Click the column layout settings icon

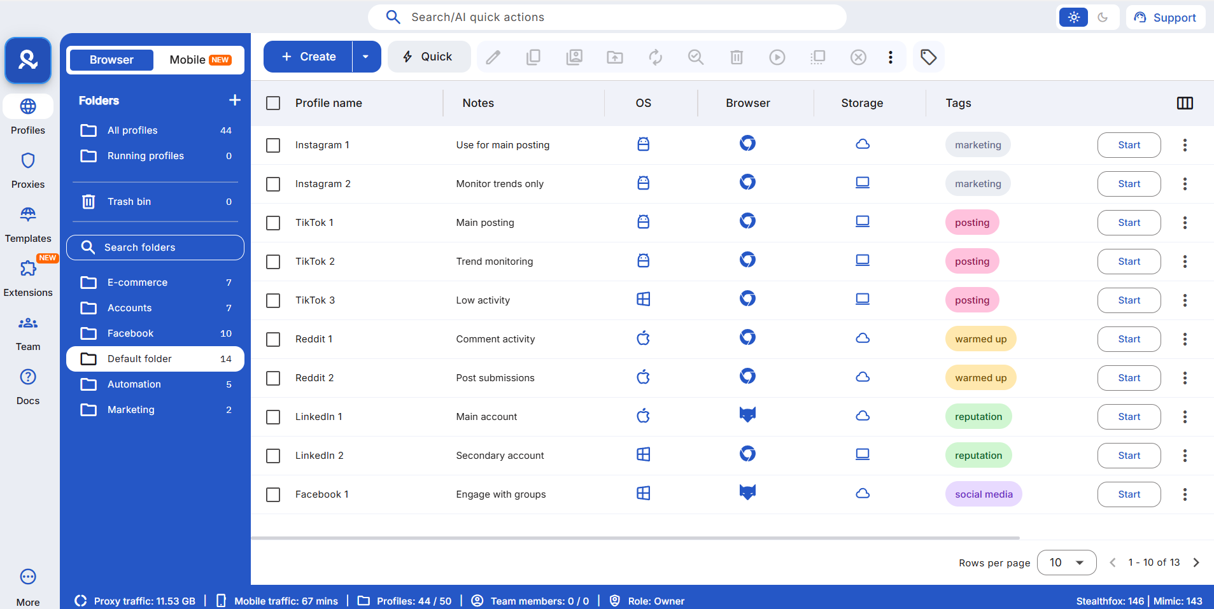[x=1184, y=103]
